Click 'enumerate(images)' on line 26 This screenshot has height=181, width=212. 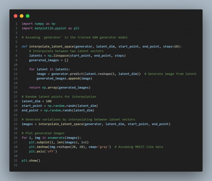[x=64, y=138]
